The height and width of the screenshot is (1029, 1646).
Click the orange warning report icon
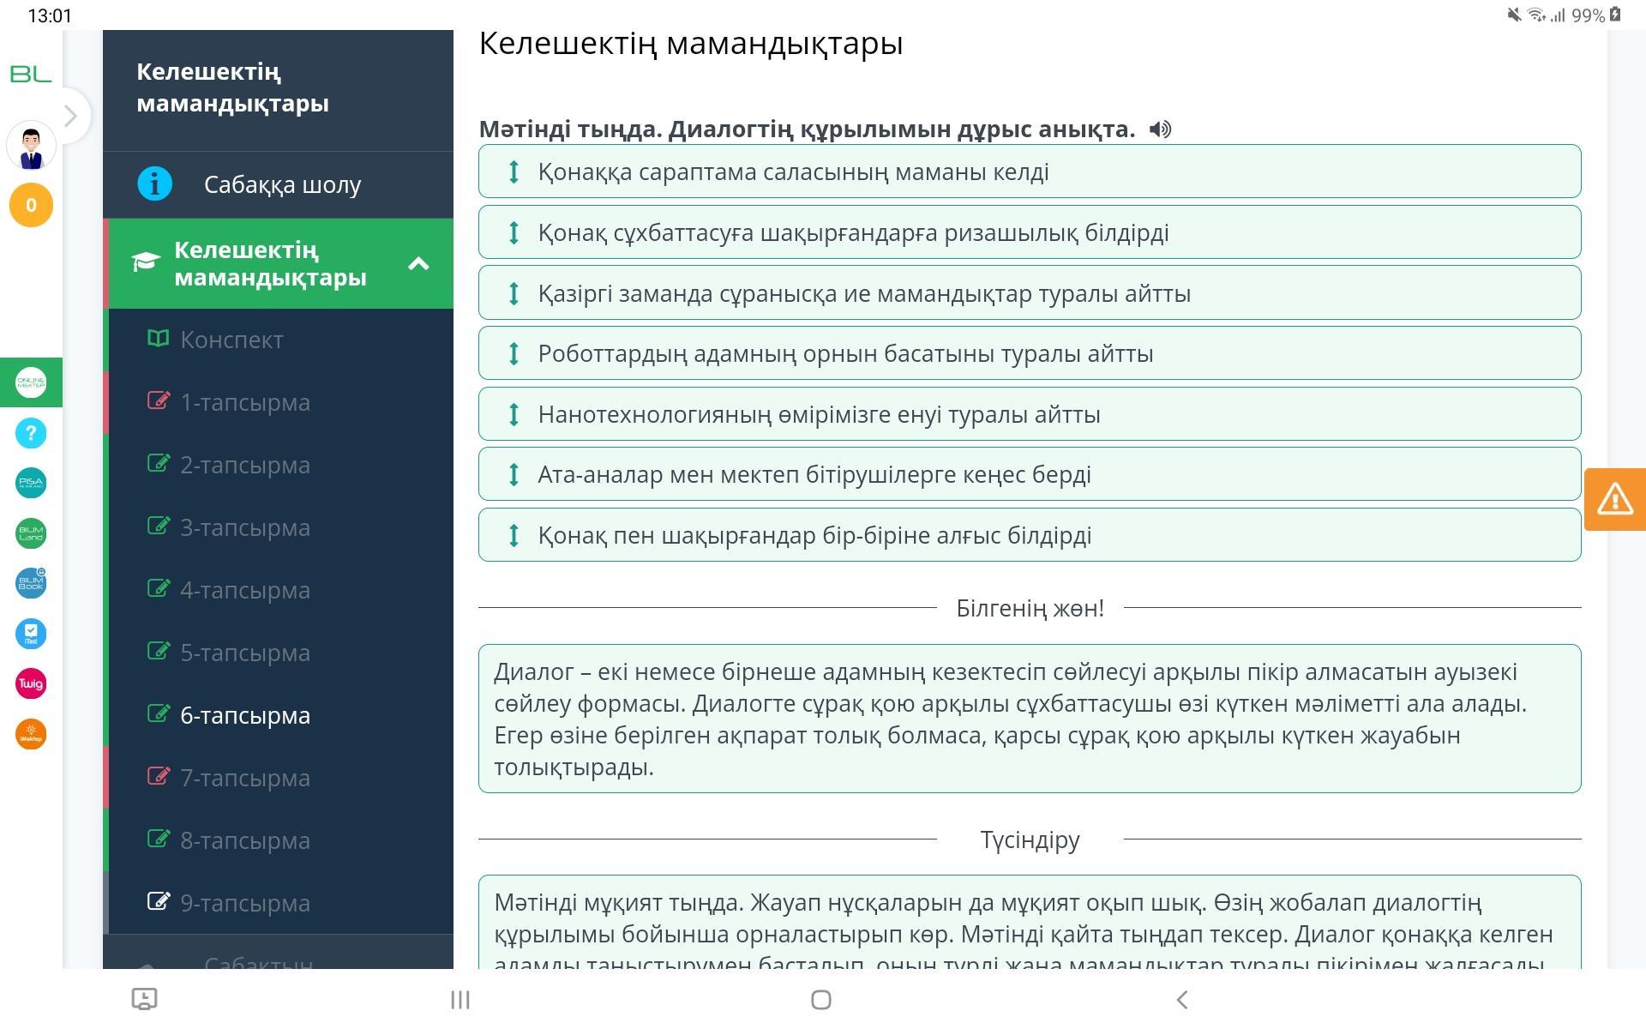coord(1614,499)
